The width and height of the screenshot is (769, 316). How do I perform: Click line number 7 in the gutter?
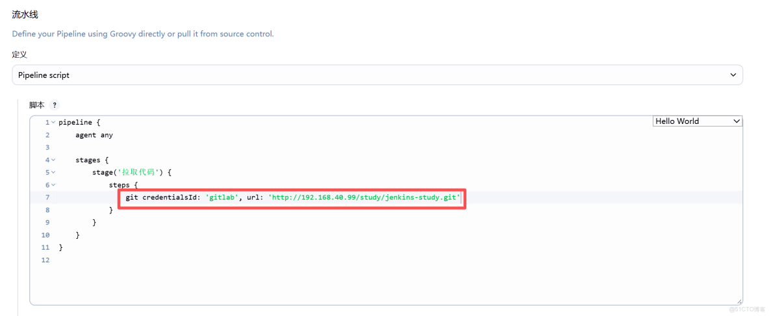pyautogui.click(x=47, y=197)
